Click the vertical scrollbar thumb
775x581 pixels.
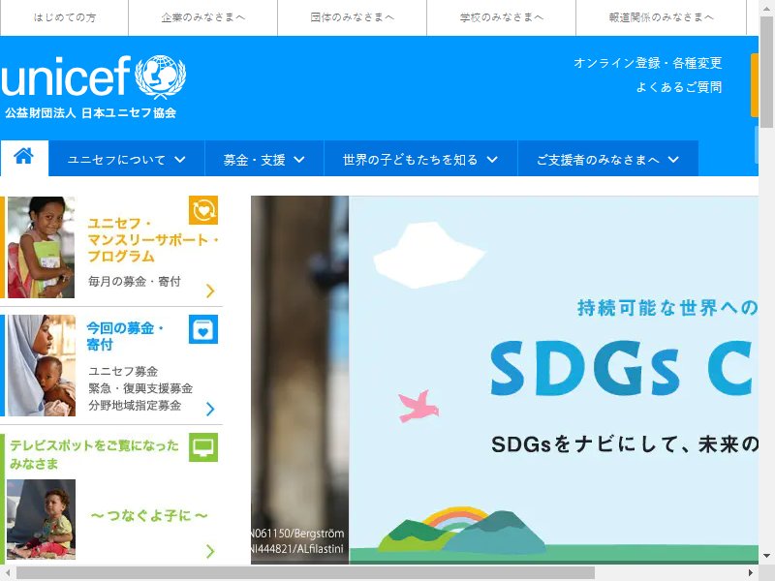coord(766,72)
